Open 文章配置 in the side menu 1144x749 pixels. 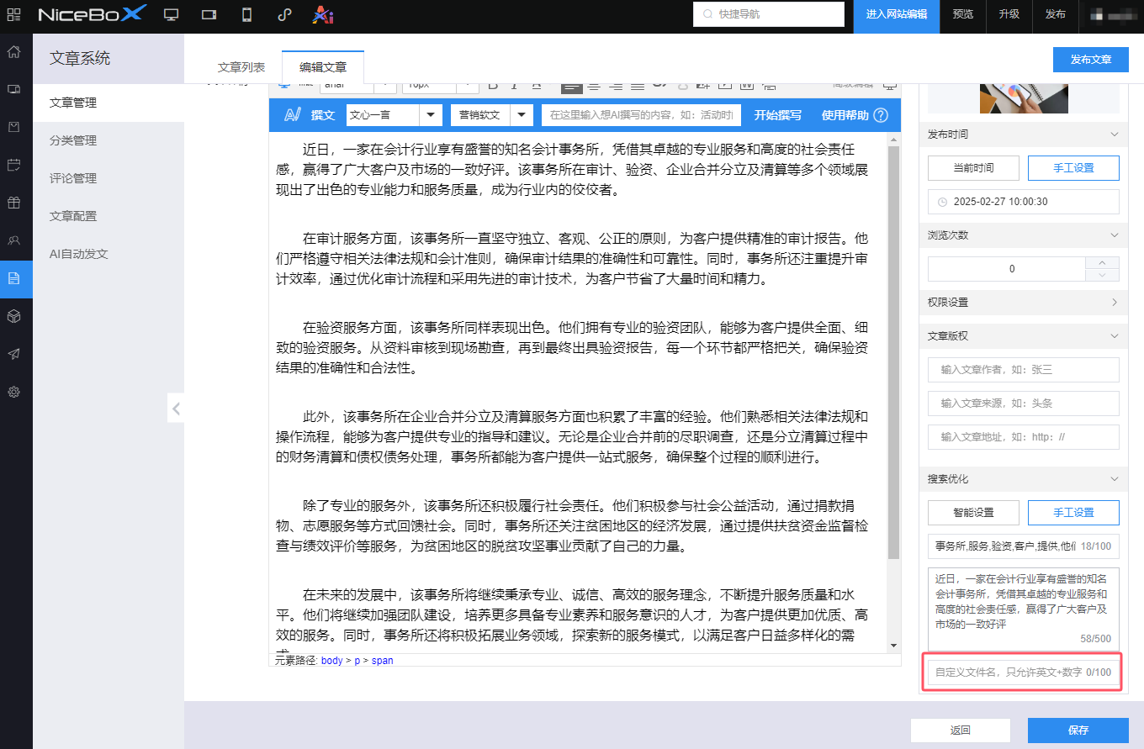tap(109, 216)
